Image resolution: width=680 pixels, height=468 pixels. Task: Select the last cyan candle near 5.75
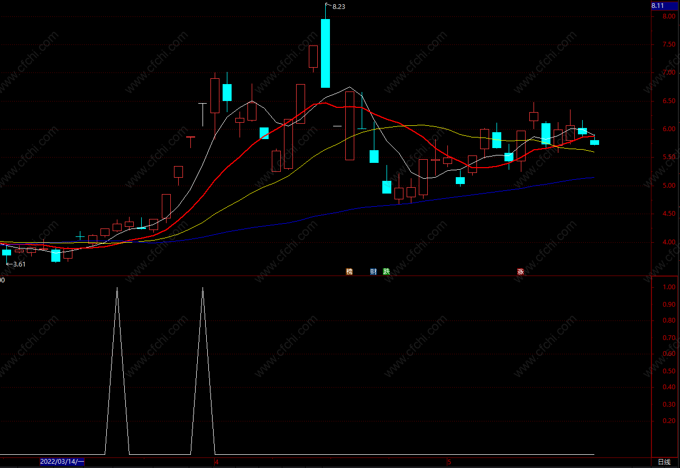(594, 142)
